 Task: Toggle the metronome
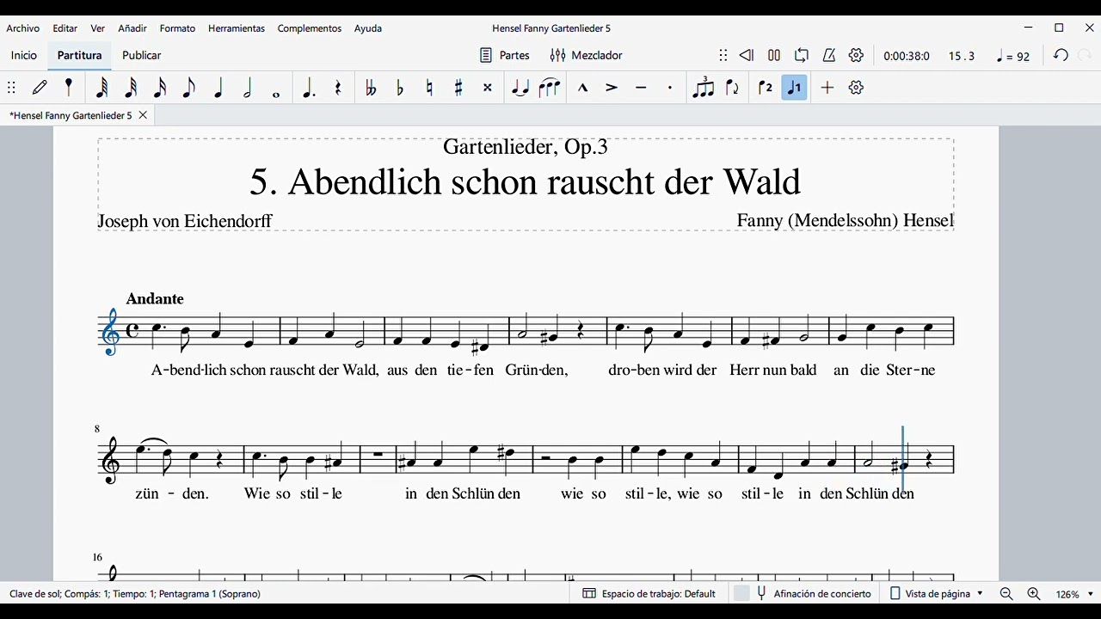pyautogui.click(x=829, y=55)
